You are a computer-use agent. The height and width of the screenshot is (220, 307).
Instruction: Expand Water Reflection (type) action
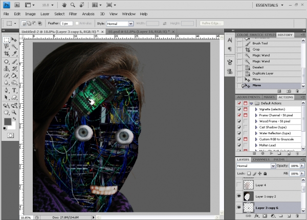coord(256,133)
